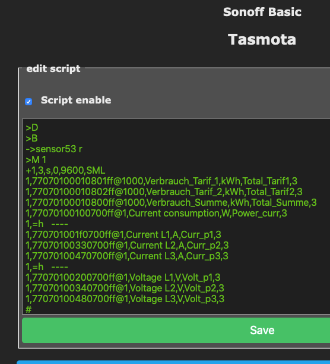Click the Verbrauch_Tarif_2 script line
The height and width of the screenshot is (364, 330).
pos(164,192)
